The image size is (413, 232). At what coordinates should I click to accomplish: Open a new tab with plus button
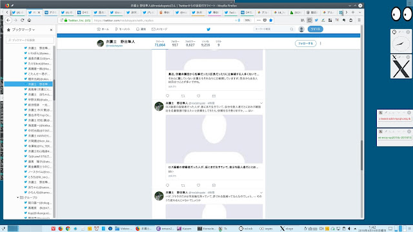click(x=353, y=12)
